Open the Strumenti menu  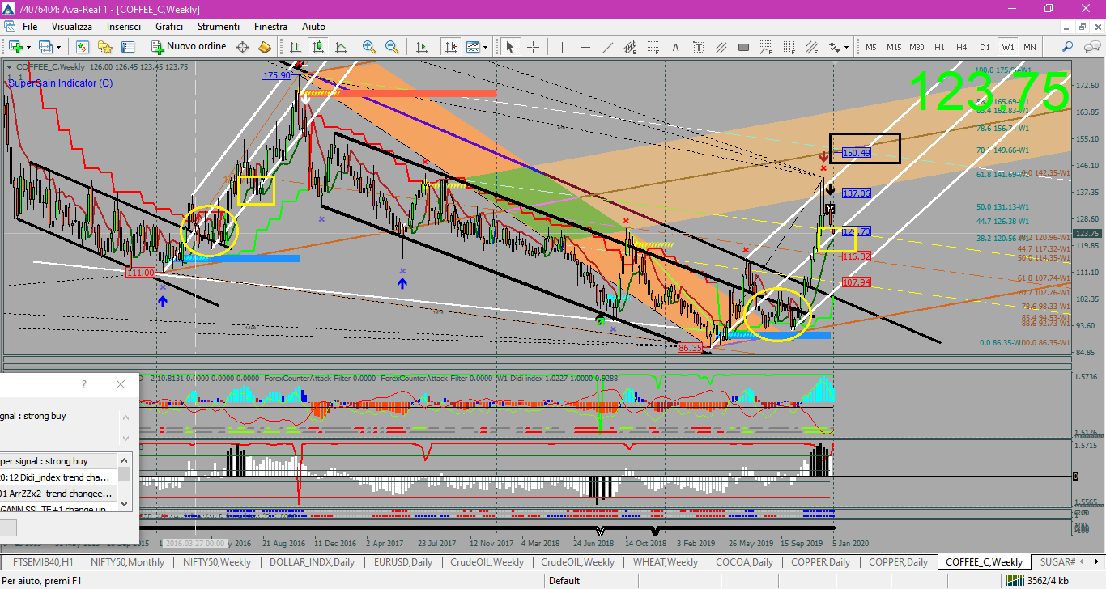point(219,27)
